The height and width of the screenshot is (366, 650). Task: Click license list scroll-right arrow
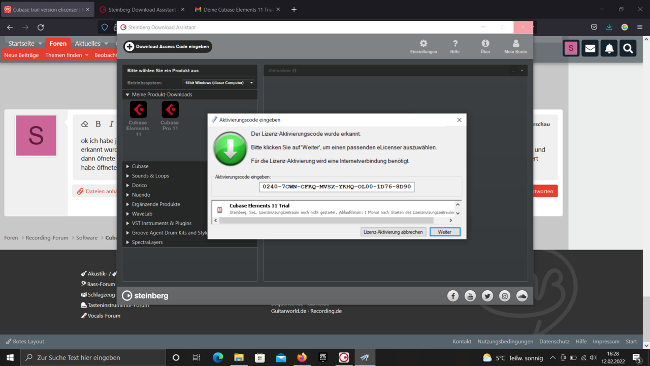450,220
